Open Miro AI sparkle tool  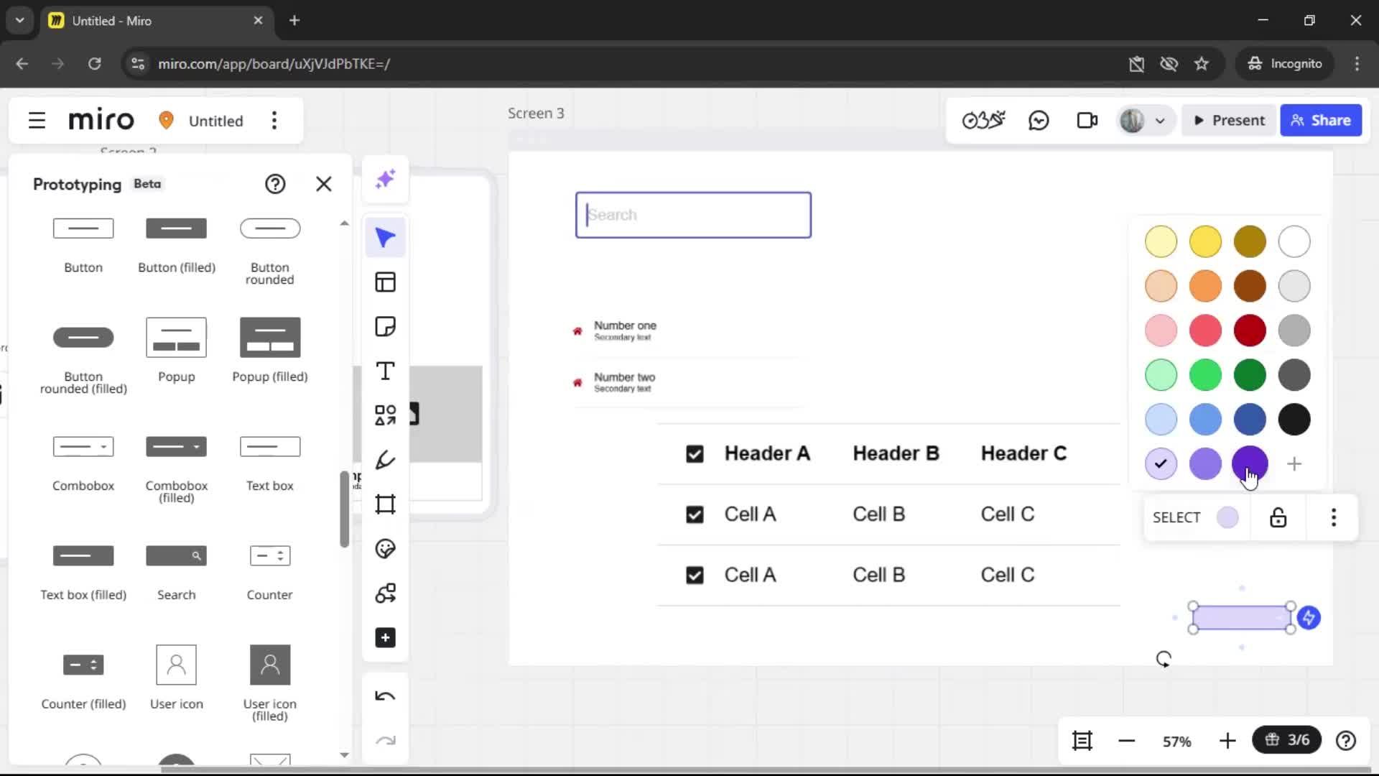click(386, 179)
